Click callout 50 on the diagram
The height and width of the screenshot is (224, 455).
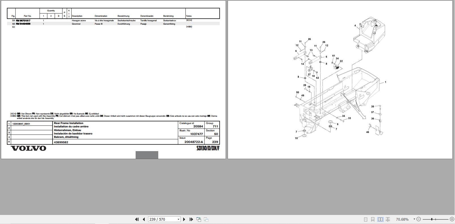pyautogui.click(x=298, y=92)
